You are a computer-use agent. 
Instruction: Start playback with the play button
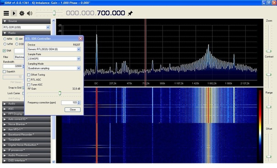tap(14, 13)
